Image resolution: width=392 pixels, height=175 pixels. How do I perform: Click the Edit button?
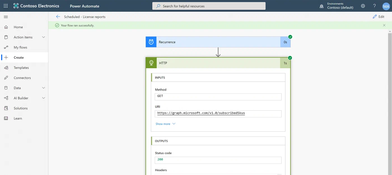[x=379, y=17]
